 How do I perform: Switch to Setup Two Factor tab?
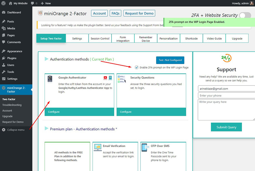click(x=51, y=38)
